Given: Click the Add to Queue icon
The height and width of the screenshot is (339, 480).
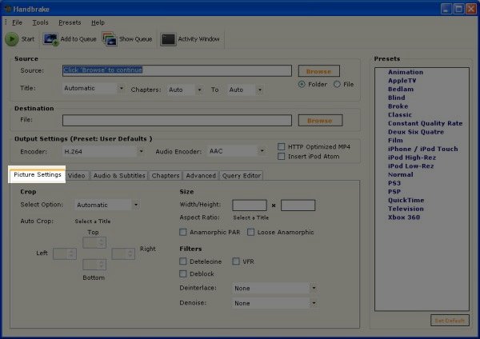Looking at the screenshot, I should click(50, 38).
